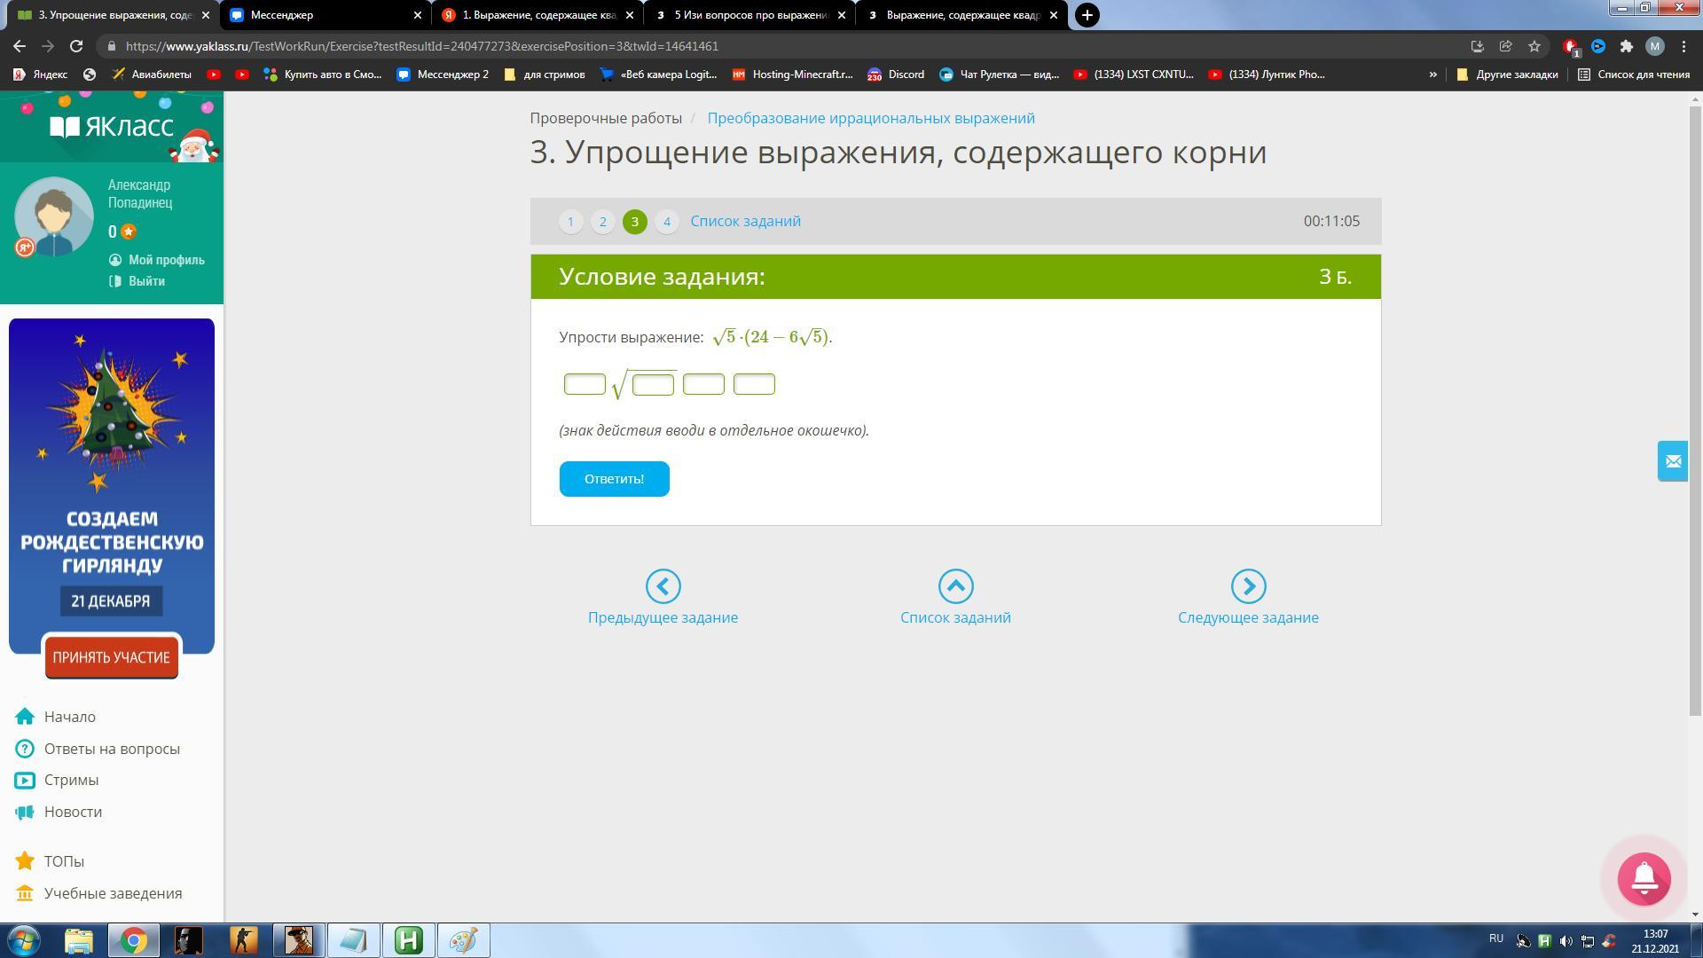Open the Windows Start menu
Image resolution: width=1703 pixels, height=958 pixels.
click(24, 940)
